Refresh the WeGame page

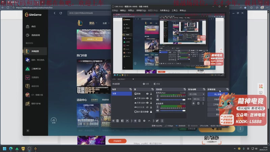tap(61, 13)
